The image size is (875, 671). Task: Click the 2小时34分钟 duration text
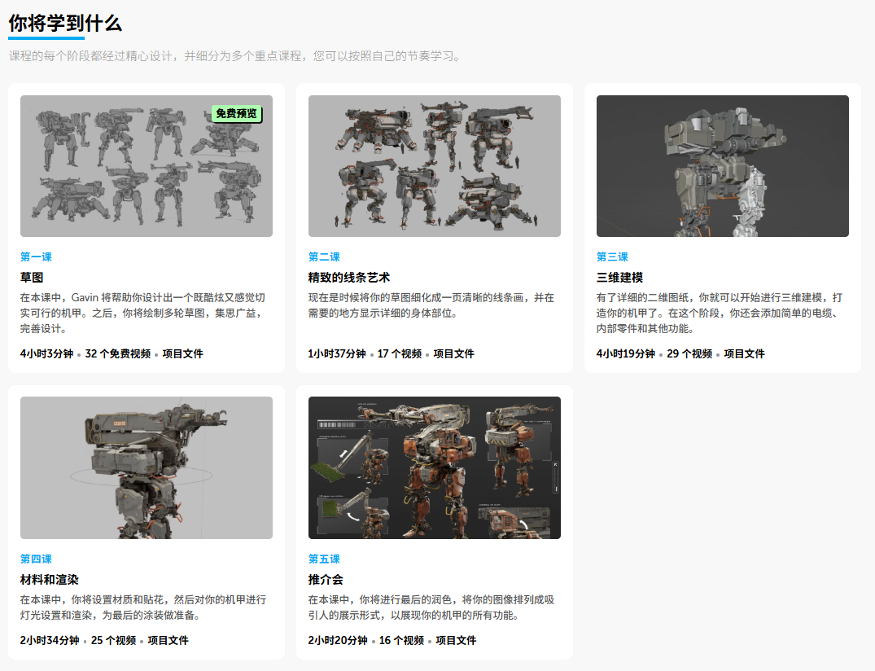pos(50,640)
